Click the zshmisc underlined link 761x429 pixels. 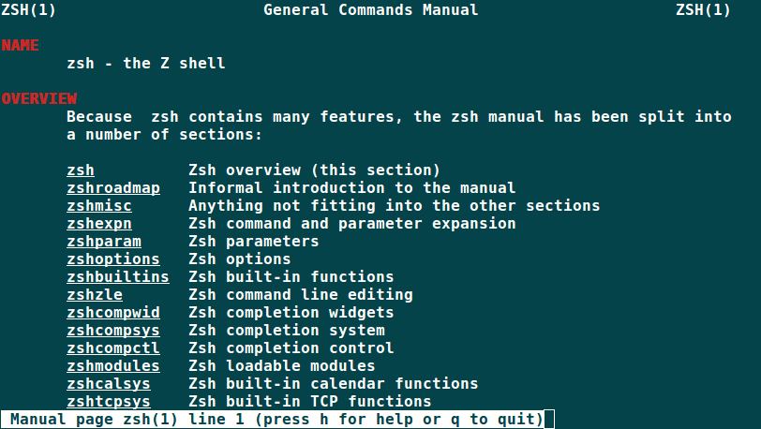pyautogui.click(x=99, y=206)
